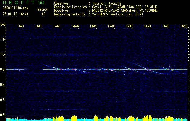Click the meteor label
This screenshot has height=121, width=190.
coord(43,9)
